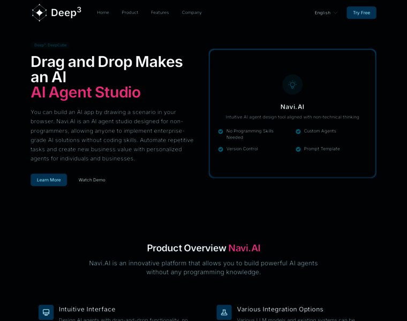Click the 'Various Integration Options' feature title
Screen dimensions: 407x321
(x=280, y=309)
